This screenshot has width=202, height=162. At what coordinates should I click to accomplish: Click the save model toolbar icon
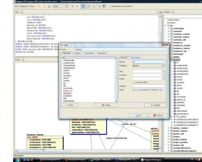49,6
